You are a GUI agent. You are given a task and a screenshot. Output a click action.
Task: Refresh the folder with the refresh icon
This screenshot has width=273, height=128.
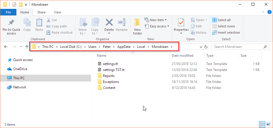206,47
